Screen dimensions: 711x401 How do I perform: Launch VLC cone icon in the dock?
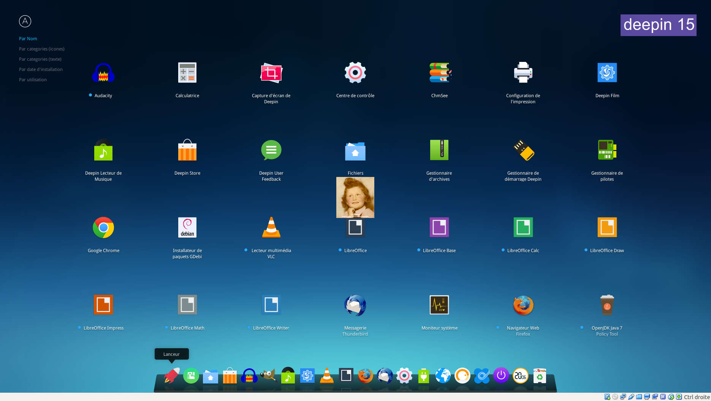pyautogui.click(x=327, y=376)
